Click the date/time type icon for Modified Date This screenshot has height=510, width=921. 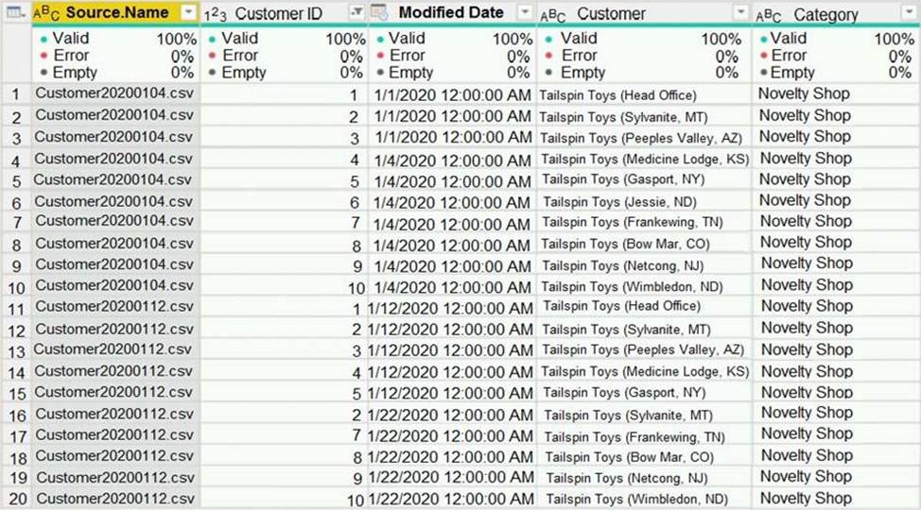pos(379,13)
